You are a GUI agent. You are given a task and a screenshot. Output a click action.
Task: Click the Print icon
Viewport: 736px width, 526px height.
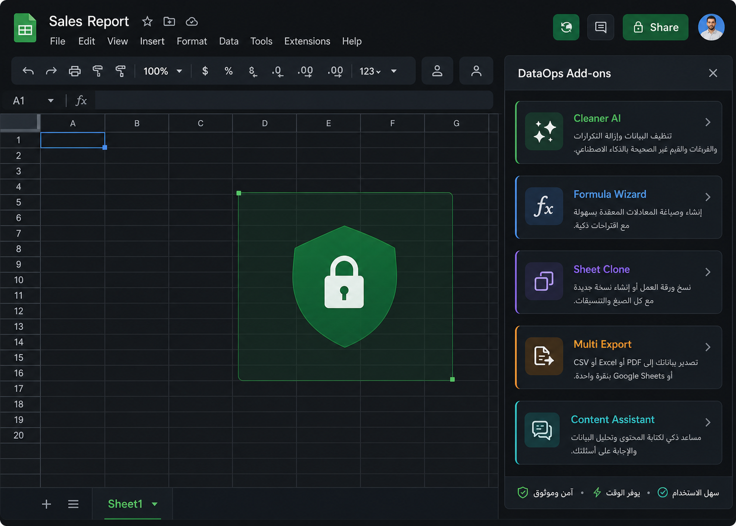pos(74,71)
